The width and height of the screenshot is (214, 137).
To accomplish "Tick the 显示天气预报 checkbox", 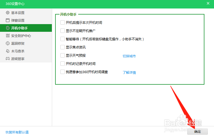I will tap(63, 55).
